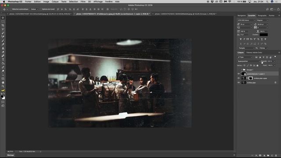
Task: Open the Fichier menu
Action: [x=28, y=1]
